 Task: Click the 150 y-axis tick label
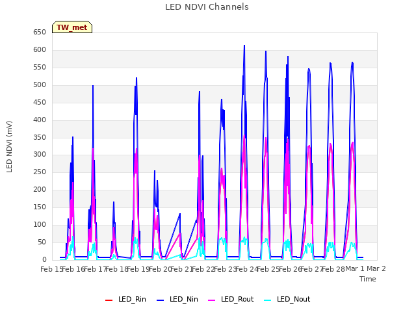click(40, 207)
